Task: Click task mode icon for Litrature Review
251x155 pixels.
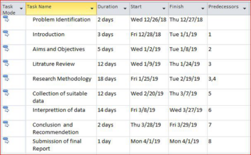Action: point(6,63)
